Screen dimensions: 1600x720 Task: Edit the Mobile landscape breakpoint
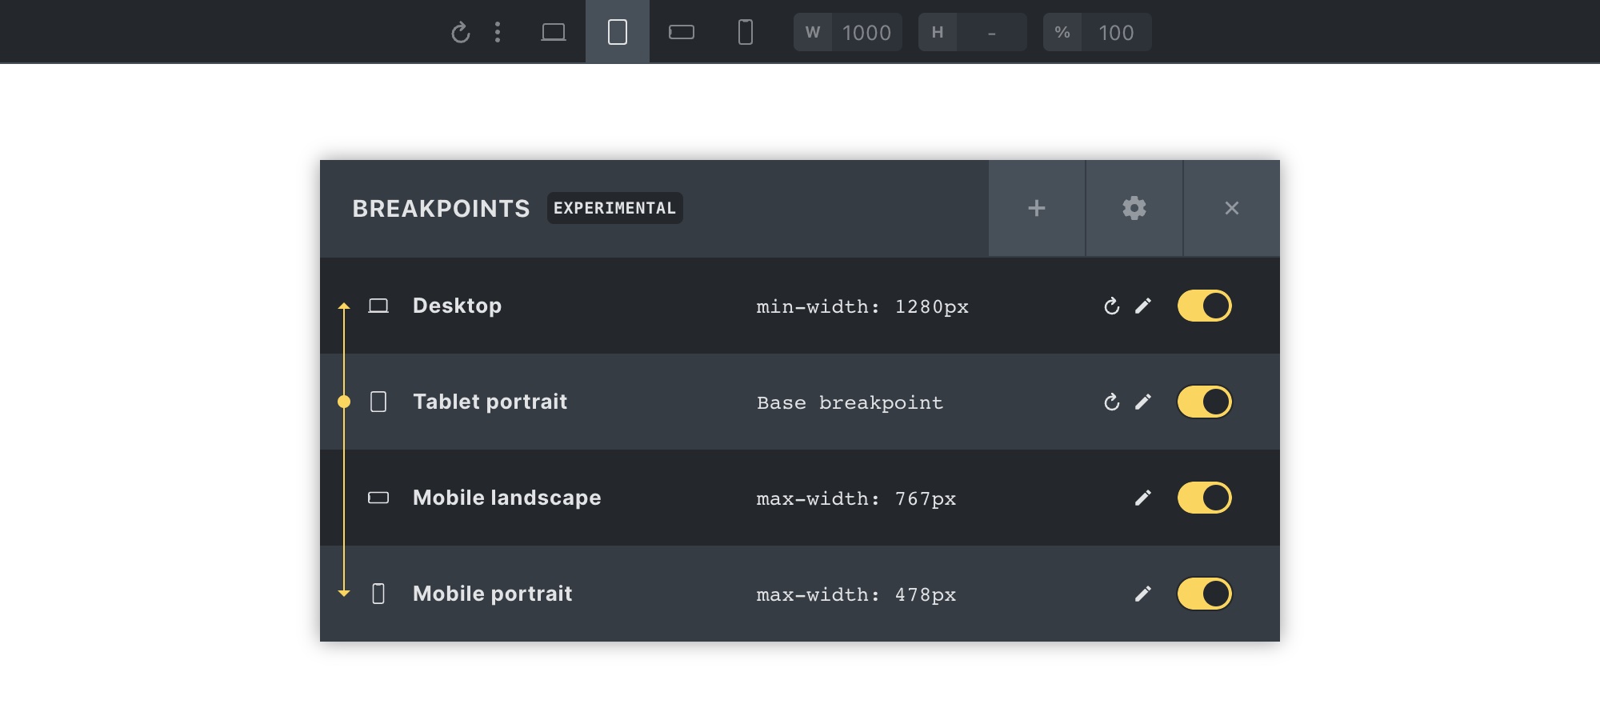(x=1143, y=498)
